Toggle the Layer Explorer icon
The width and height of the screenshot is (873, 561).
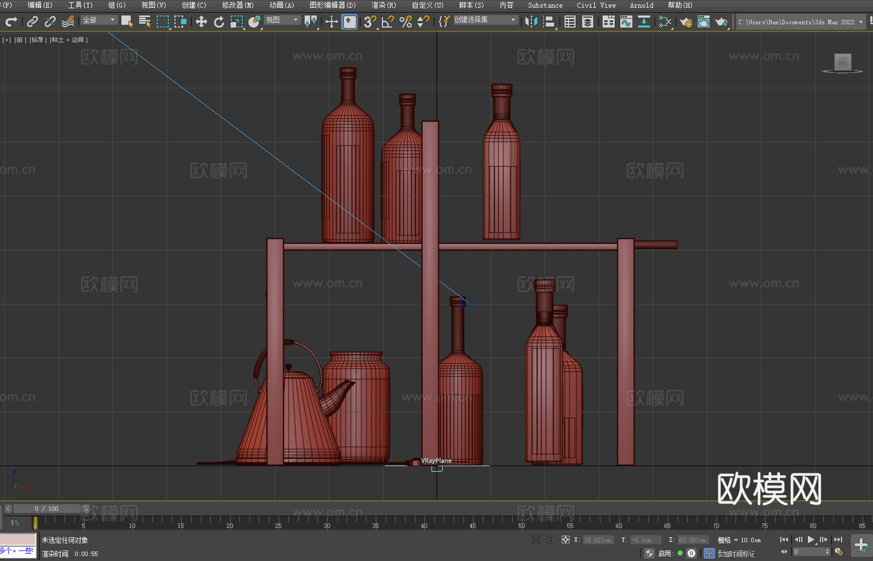(588, 22)
